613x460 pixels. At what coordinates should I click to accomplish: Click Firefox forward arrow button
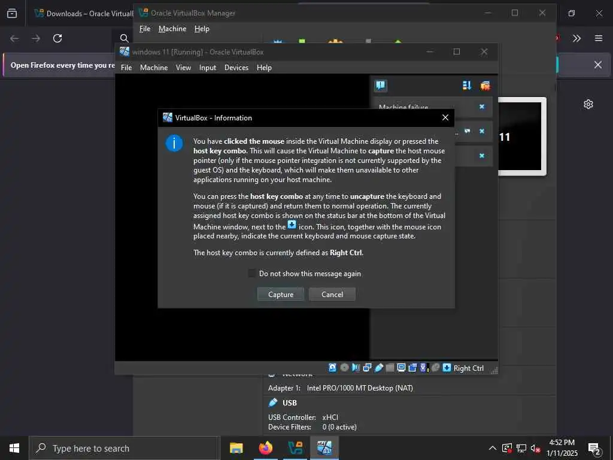click(35, 38)
